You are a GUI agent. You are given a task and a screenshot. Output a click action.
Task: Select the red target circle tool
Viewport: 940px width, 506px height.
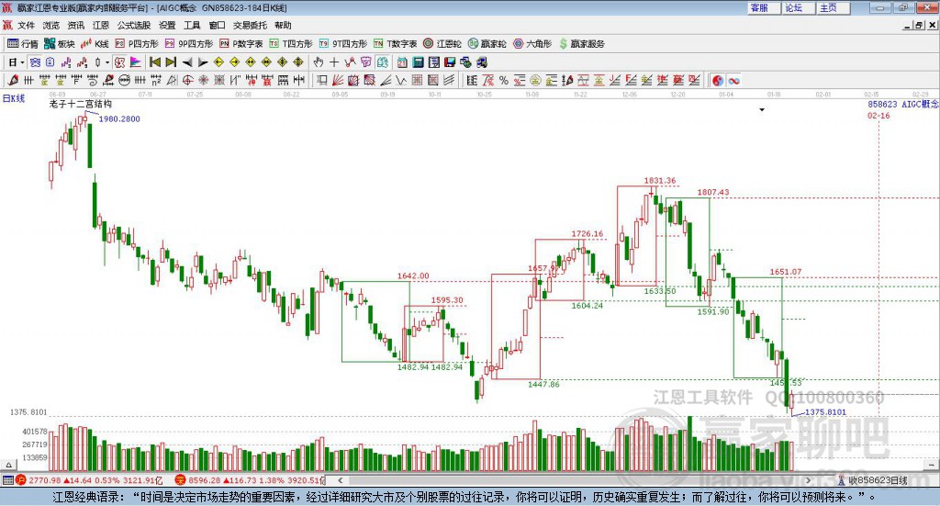point(187,80)
